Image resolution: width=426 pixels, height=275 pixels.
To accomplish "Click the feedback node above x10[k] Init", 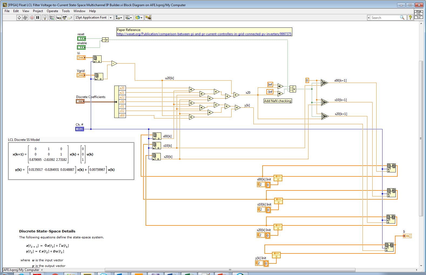I will tap(279, 201).
